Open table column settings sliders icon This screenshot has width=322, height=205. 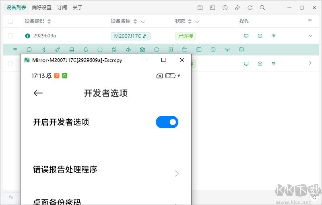(310, 20)
